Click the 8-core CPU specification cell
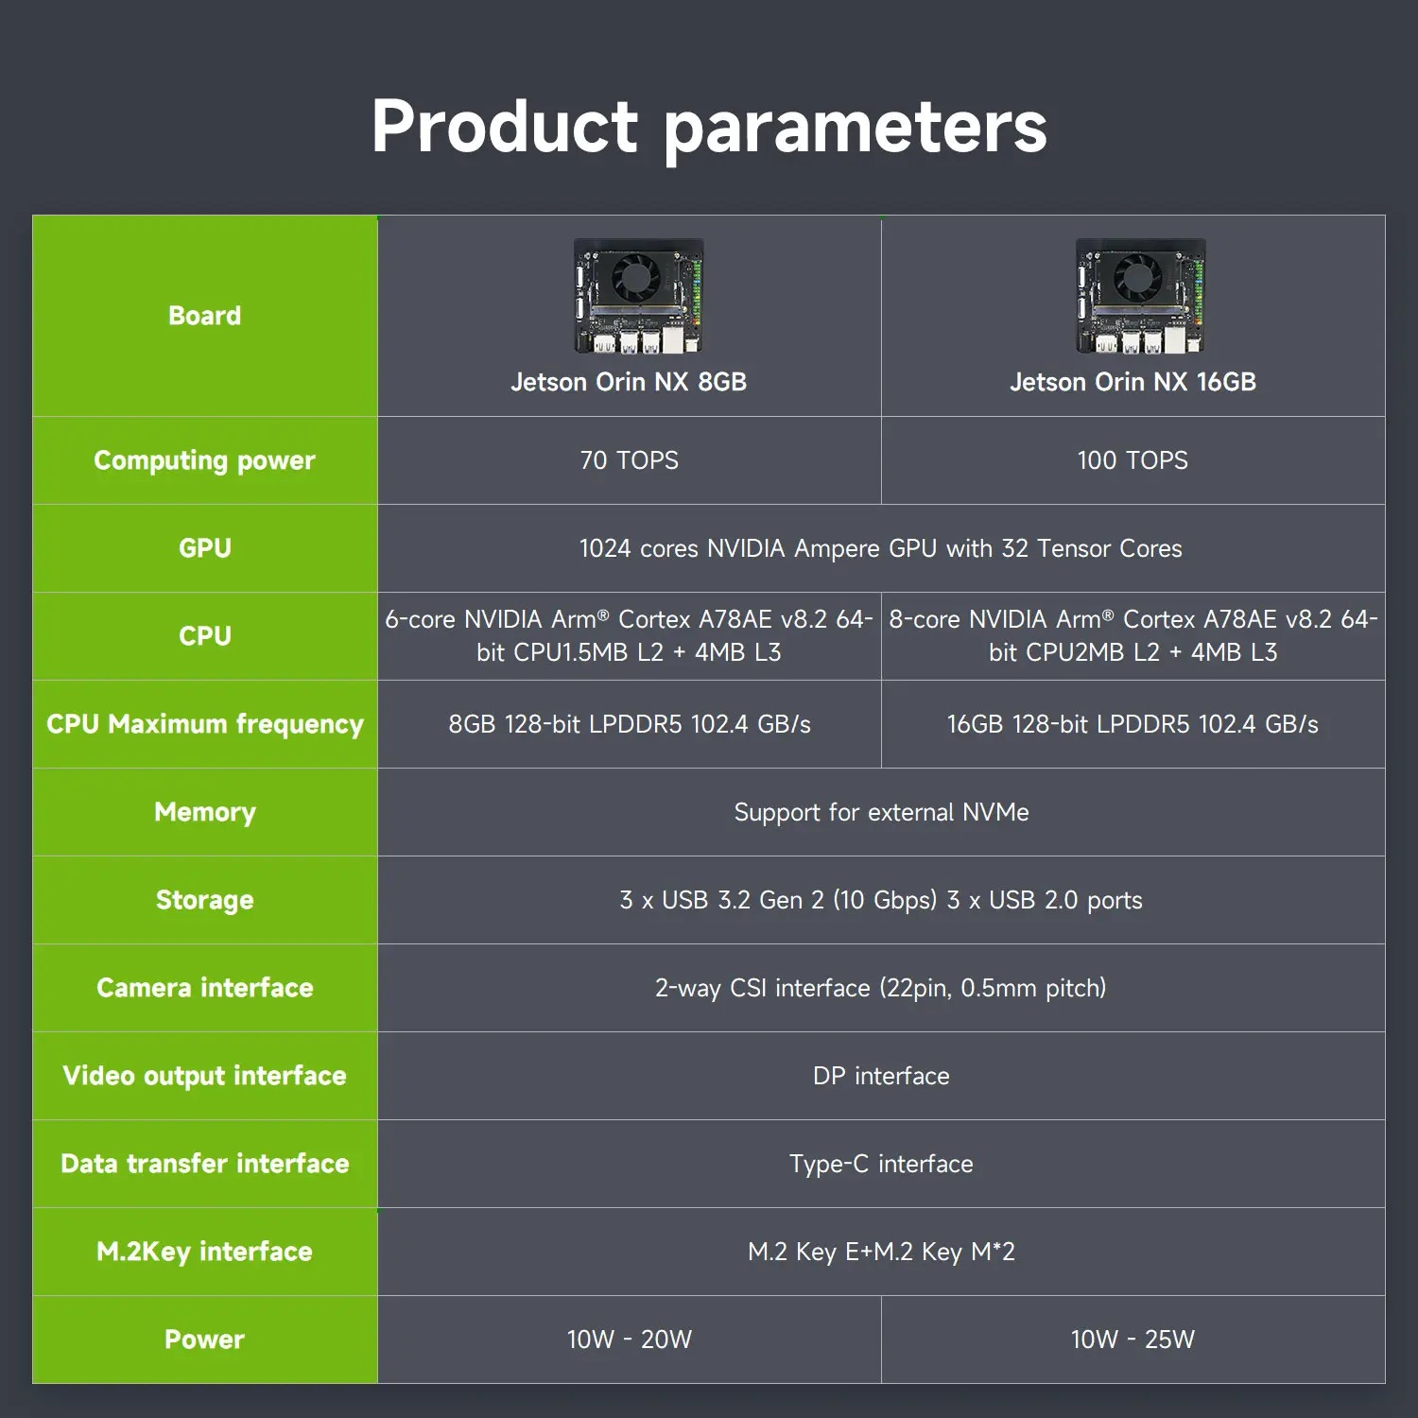The width and height of the screenshot is (1418, 1418). pyautogui.click(x=1133, y=635)
